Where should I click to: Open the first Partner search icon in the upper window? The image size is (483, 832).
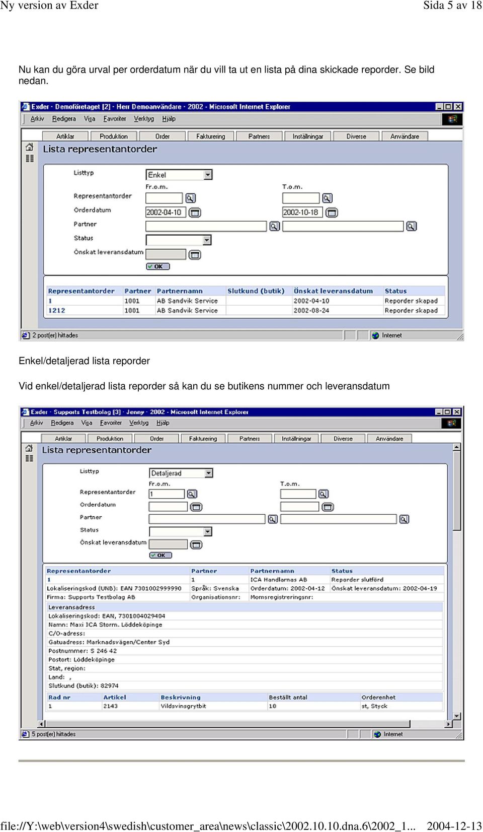click(x=274, y=227)
